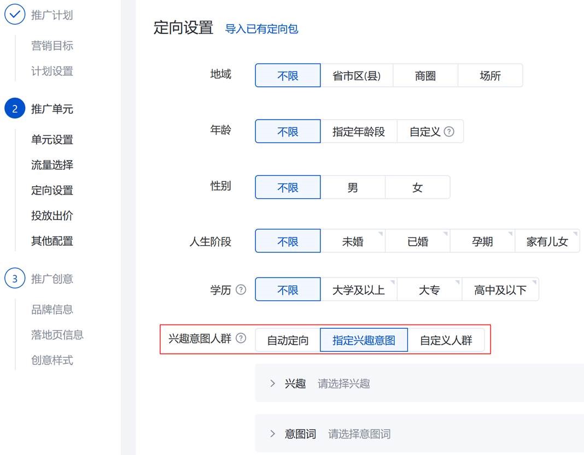584x455 pixels.
Task: Click help icon next to 自定义 age option
Action: [x=449, y=132]
